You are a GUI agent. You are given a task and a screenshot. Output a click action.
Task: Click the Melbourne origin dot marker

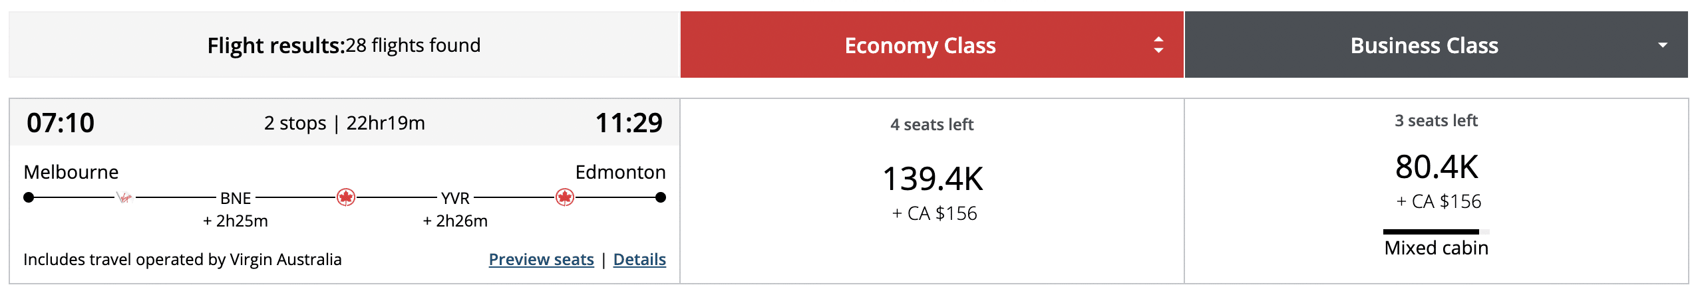[29, 197]
